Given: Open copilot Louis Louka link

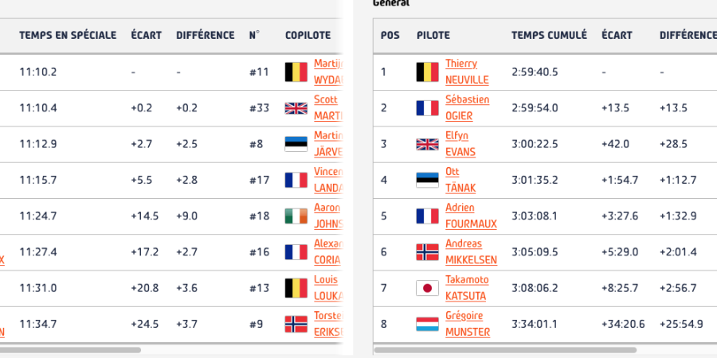Looking at the screenshot, I should (325, 288).
